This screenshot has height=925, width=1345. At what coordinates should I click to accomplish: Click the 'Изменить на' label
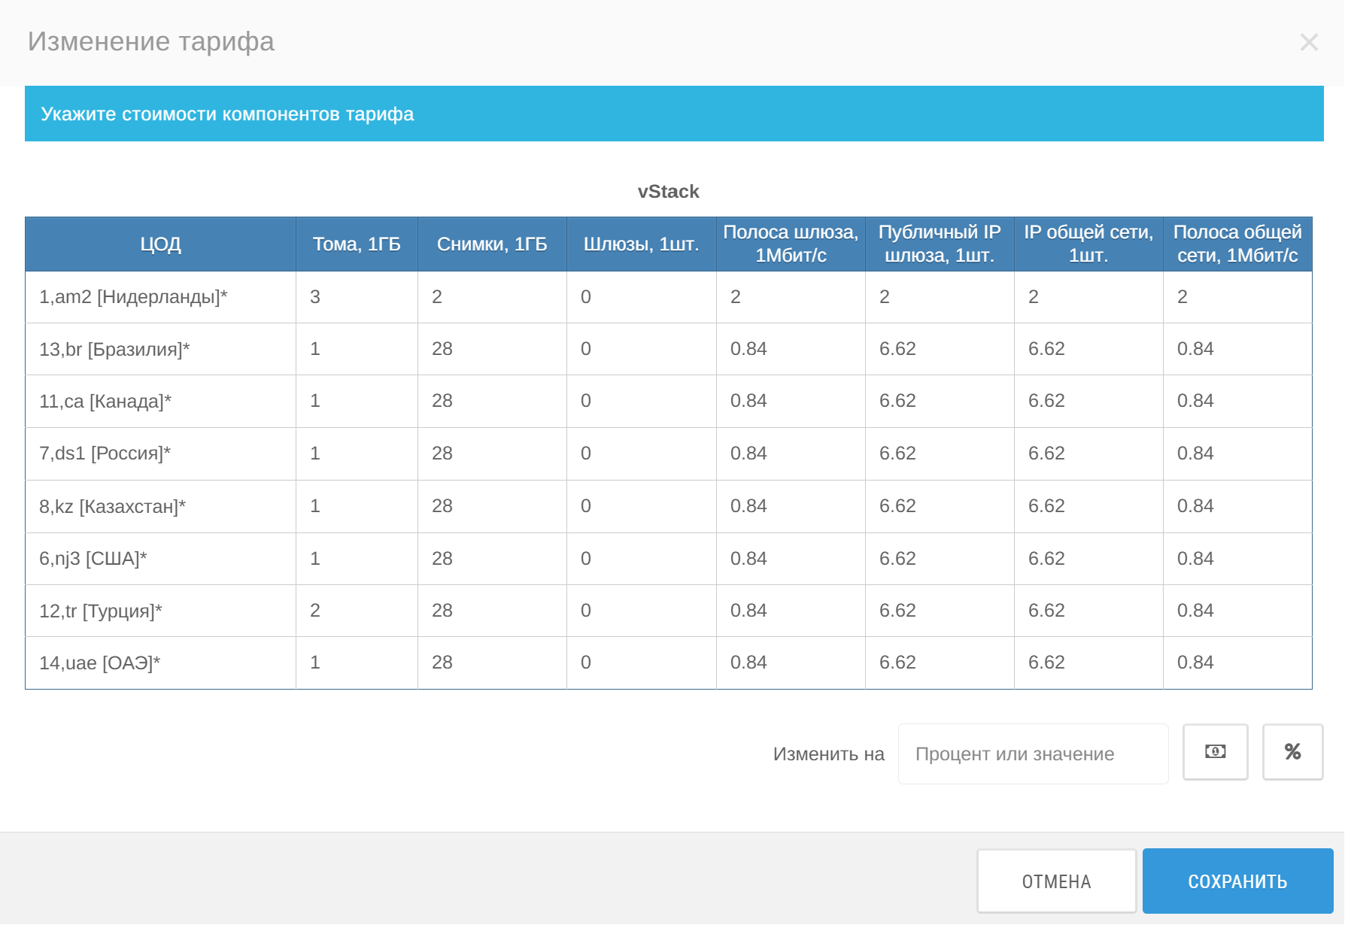pos(828,754)
